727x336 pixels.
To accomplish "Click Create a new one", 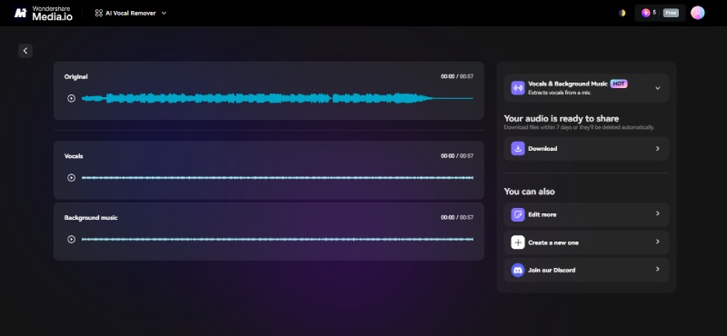I will [x=586, y=242].
